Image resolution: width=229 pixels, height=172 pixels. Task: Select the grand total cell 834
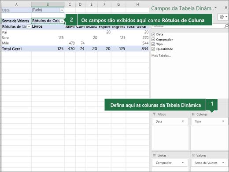137,49
